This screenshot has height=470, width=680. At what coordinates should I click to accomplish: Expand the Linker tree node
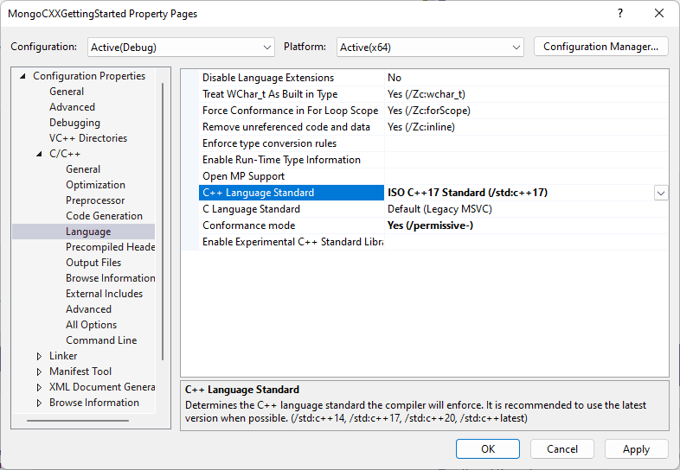click(39, 356)
